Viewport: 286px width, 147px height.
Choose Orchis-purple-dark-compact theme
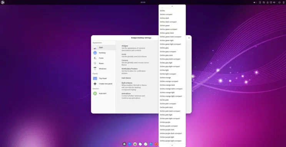(x=172, y=134)
